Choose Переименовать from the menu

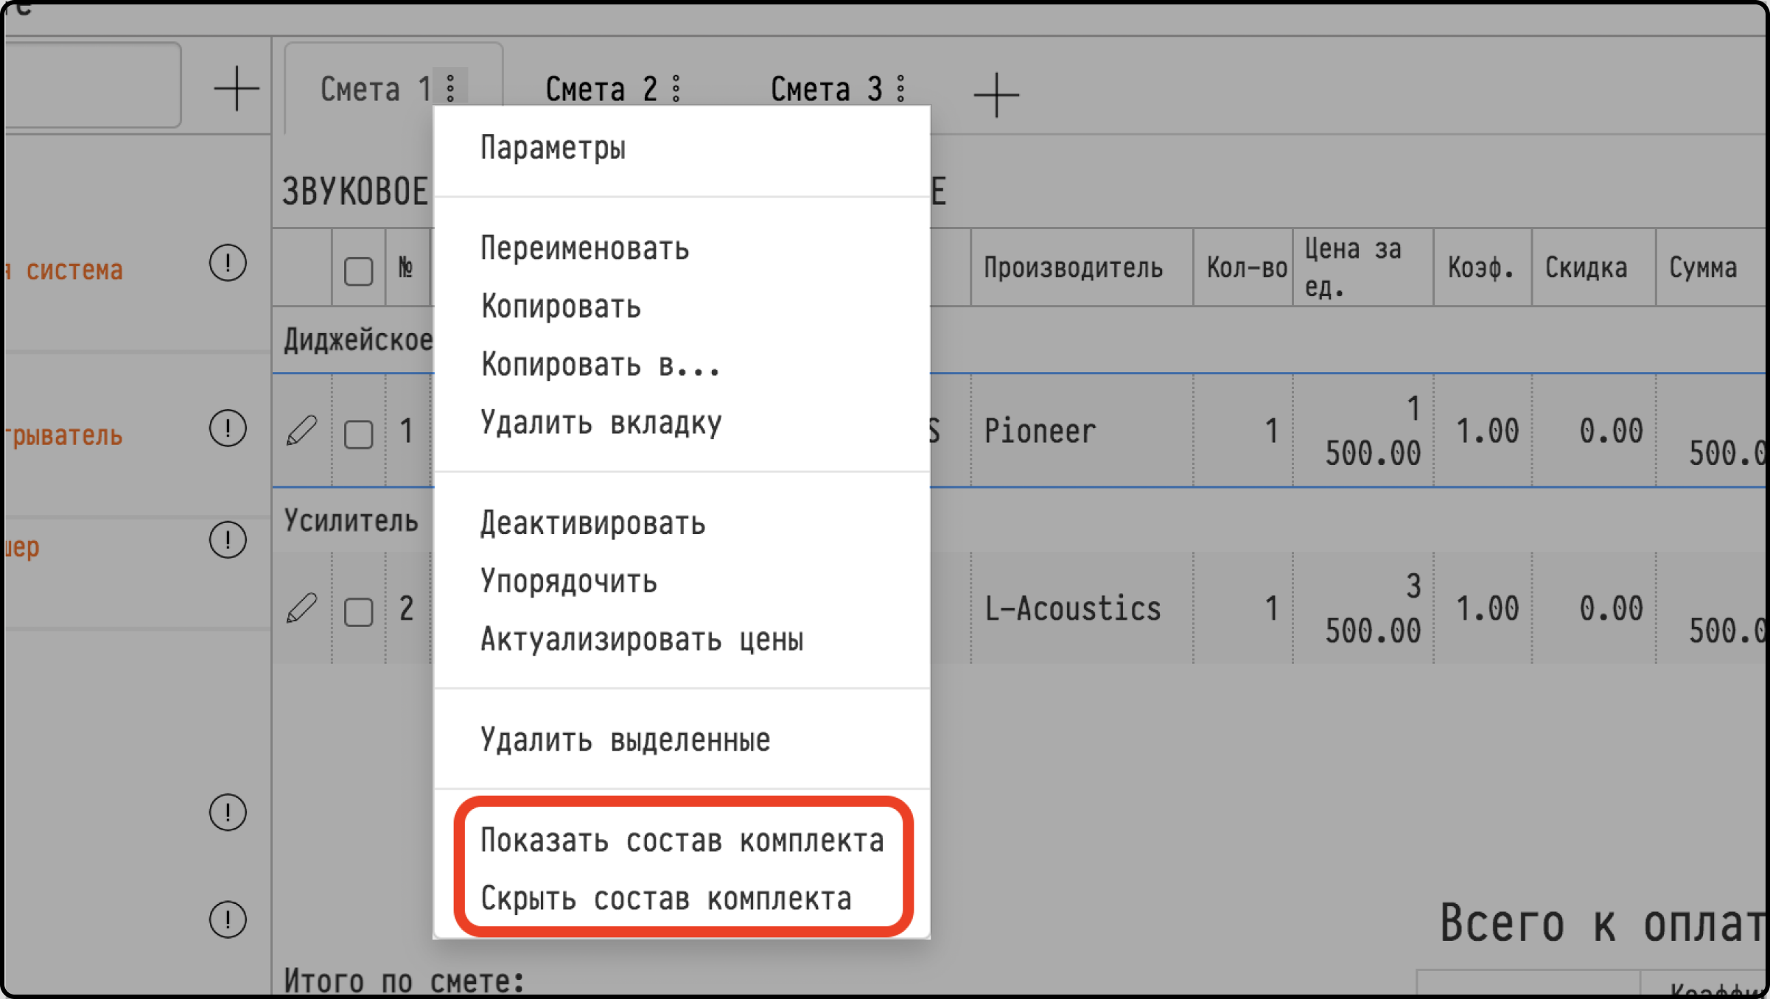point(585,248)
